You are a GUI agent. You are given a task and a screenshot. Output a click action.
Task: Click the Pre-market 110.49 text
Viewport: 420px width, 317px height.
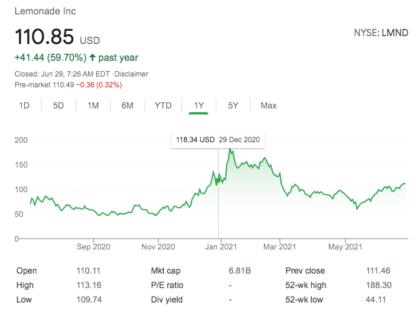[x=44, y=85]
